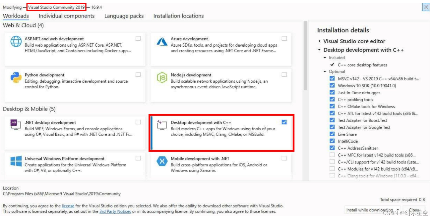Uncheck Test Adapter for Boost.Test

click(332, 120)
